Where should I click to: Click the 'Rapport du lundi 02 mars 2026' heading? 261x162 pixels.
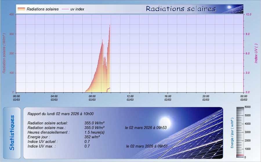[x=60, y=114]
